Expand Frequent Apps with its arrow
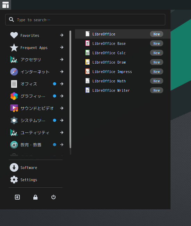This screenshot has height=226, width=191. point(62,47)
